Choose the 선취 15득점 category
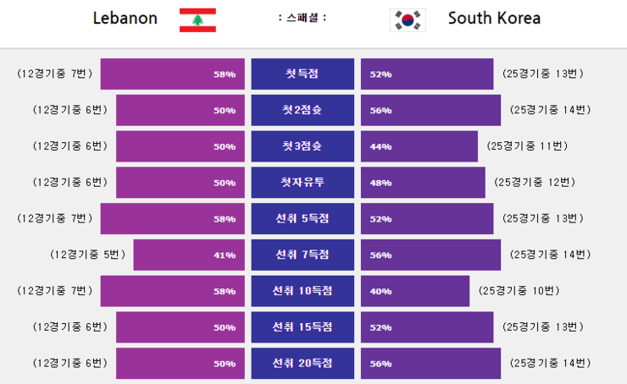This screenshot has height=384, width=627. 302,327
